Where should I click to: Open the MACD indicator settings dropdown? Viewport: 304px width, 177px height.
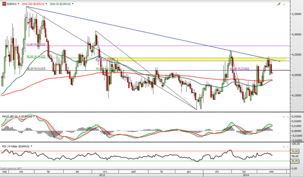(34, 116)
